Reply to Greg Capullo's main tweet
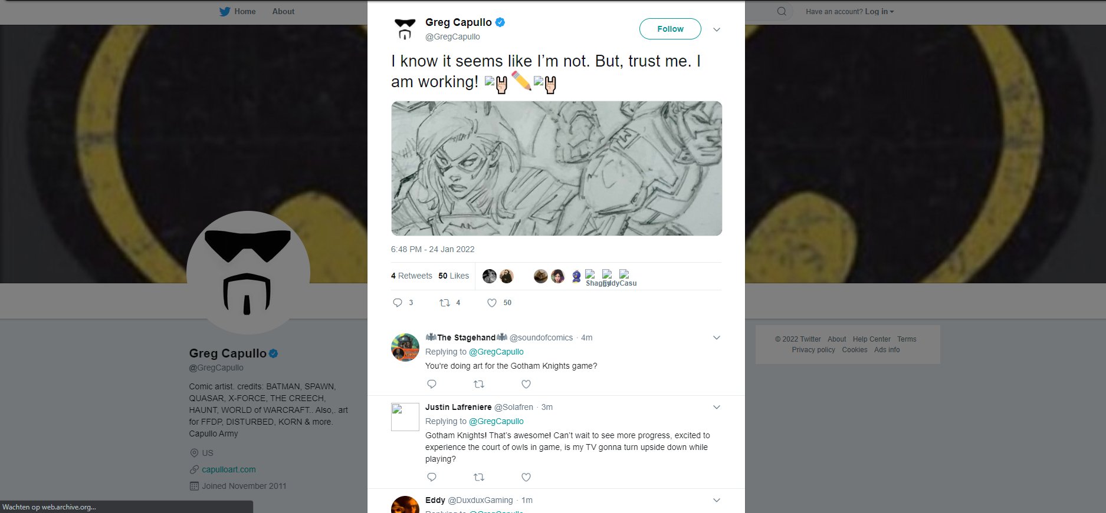Image resolution: width=1106 pixels, height=513 pixels. [x=398, y=303]
